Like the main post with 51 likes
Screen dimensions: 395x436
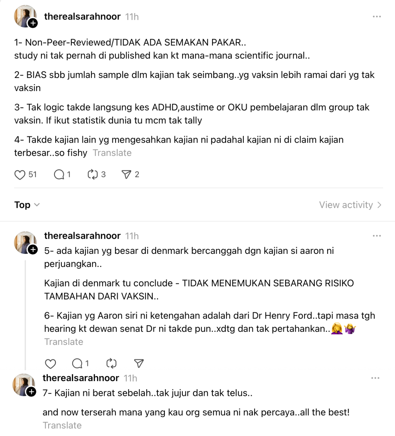click(x=20, y=175)
